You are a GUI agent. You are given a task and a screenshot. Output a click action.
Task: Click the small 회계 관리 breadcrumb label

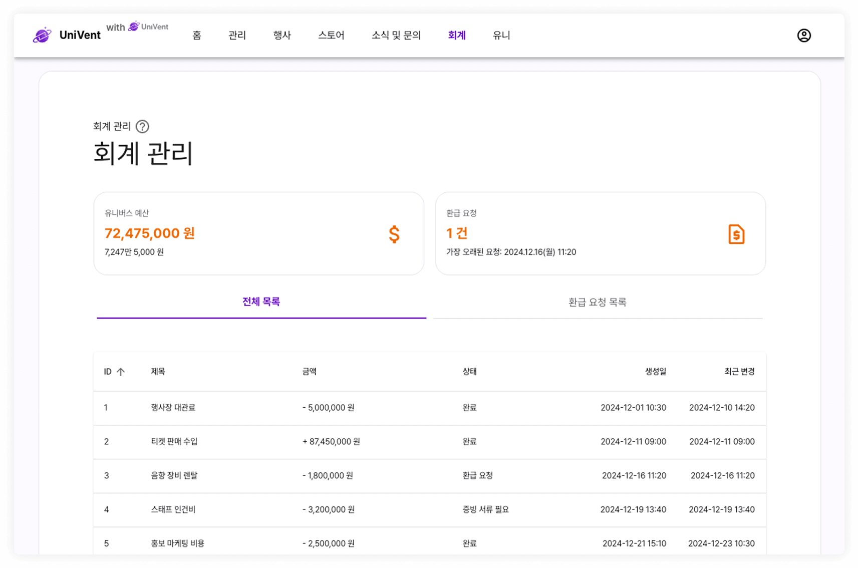click(x=112, y=126)
